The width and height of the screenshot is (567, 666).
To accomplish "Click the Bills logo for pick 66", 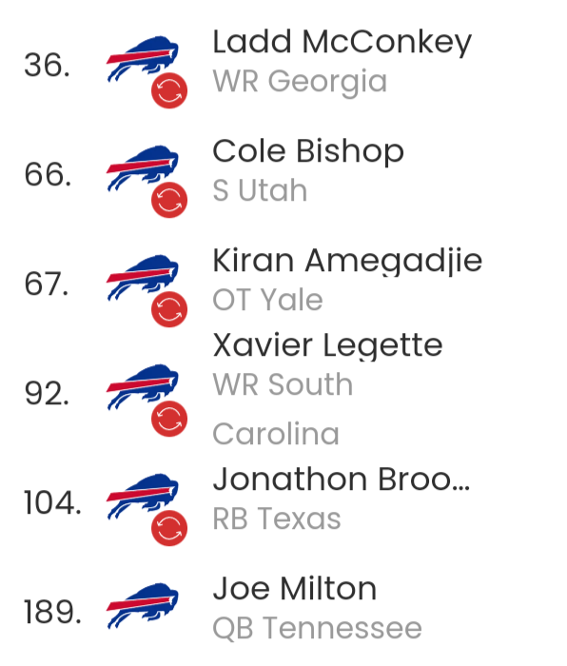I will point(143,167).
